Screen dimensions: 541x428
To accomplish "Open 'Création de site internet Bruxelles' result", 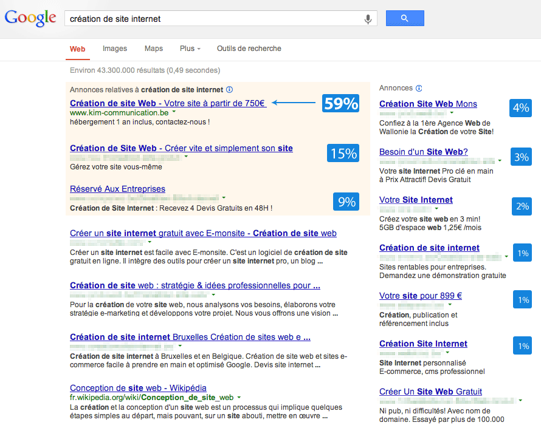I will coord(190,337).
